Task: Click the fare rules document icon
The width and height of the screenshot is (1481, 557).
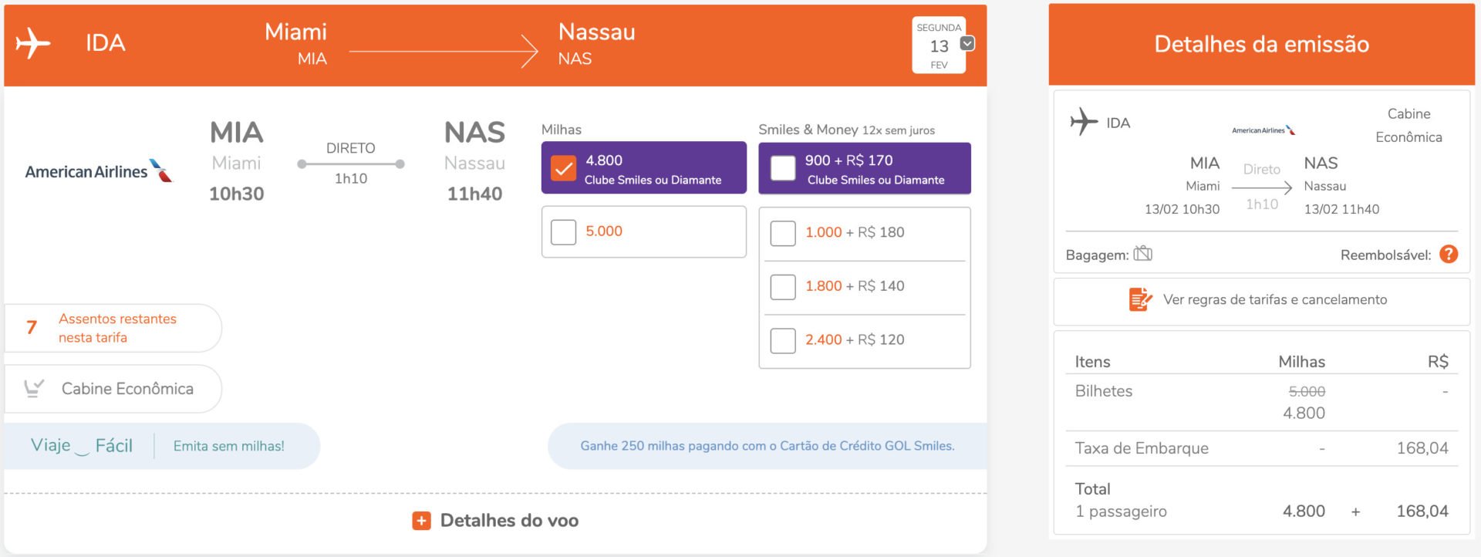Action: (1140, 299)
